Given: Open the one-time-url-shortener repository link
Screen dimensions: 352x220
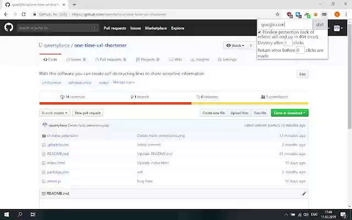Looking at the screenshot, I should click(100, 45).
